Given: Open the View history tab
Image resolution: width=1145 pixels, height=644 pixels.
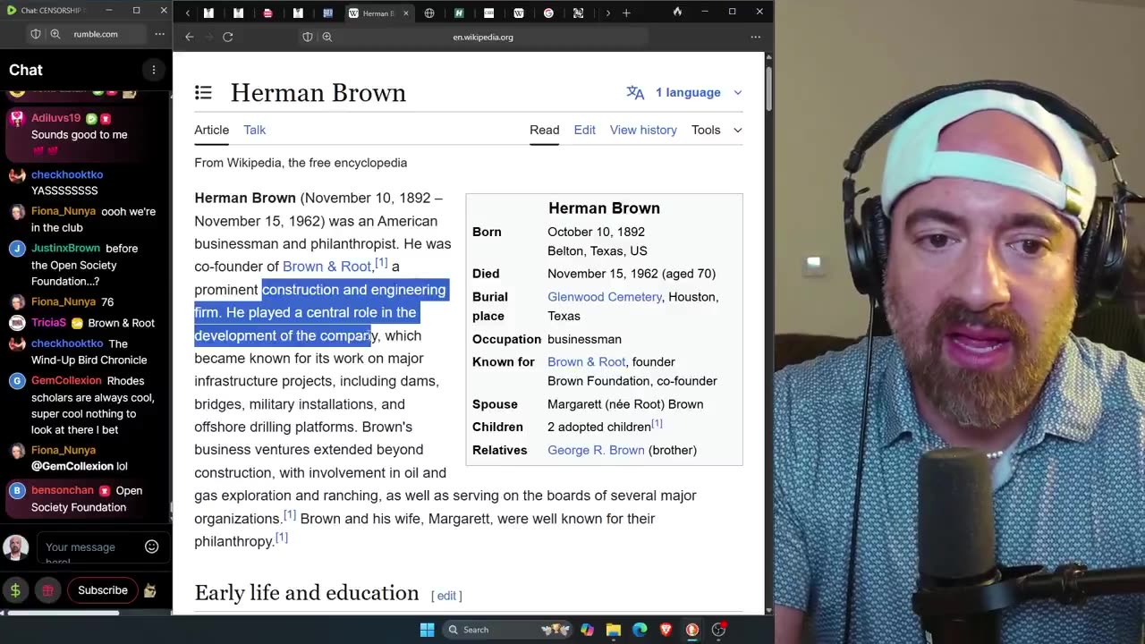Looking at the screenshot, I should (643, 130).
